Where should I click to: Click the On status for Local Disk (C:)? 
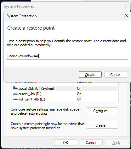[79, 89]
